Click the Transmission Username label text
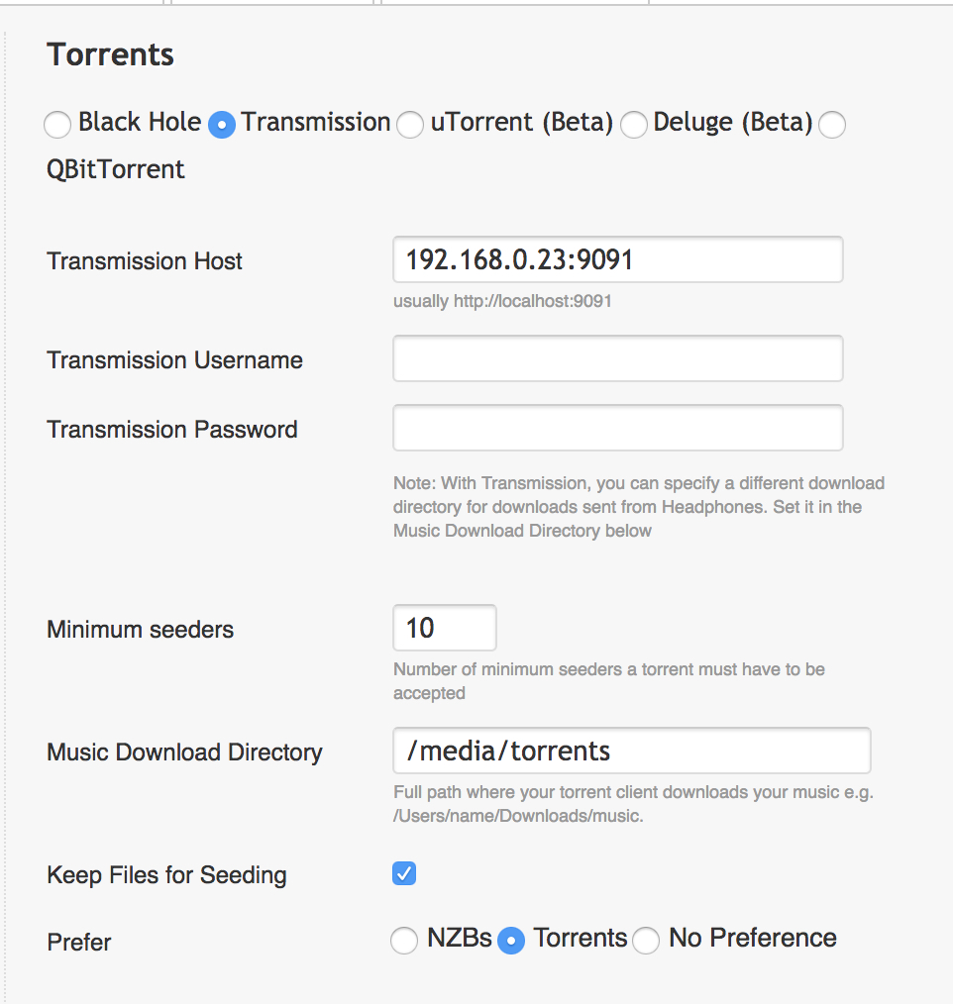Viewport: 953px width, 1004px height. point(174,359)
